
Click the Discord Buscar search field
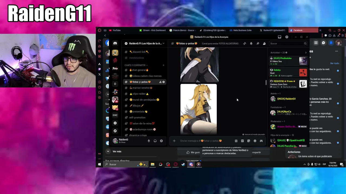(x=288, y=43)
